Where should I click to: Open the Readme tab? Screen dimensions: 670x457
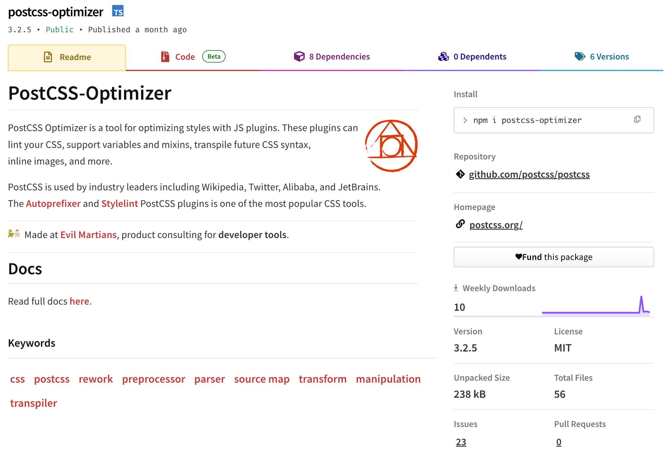pos(67,57)
